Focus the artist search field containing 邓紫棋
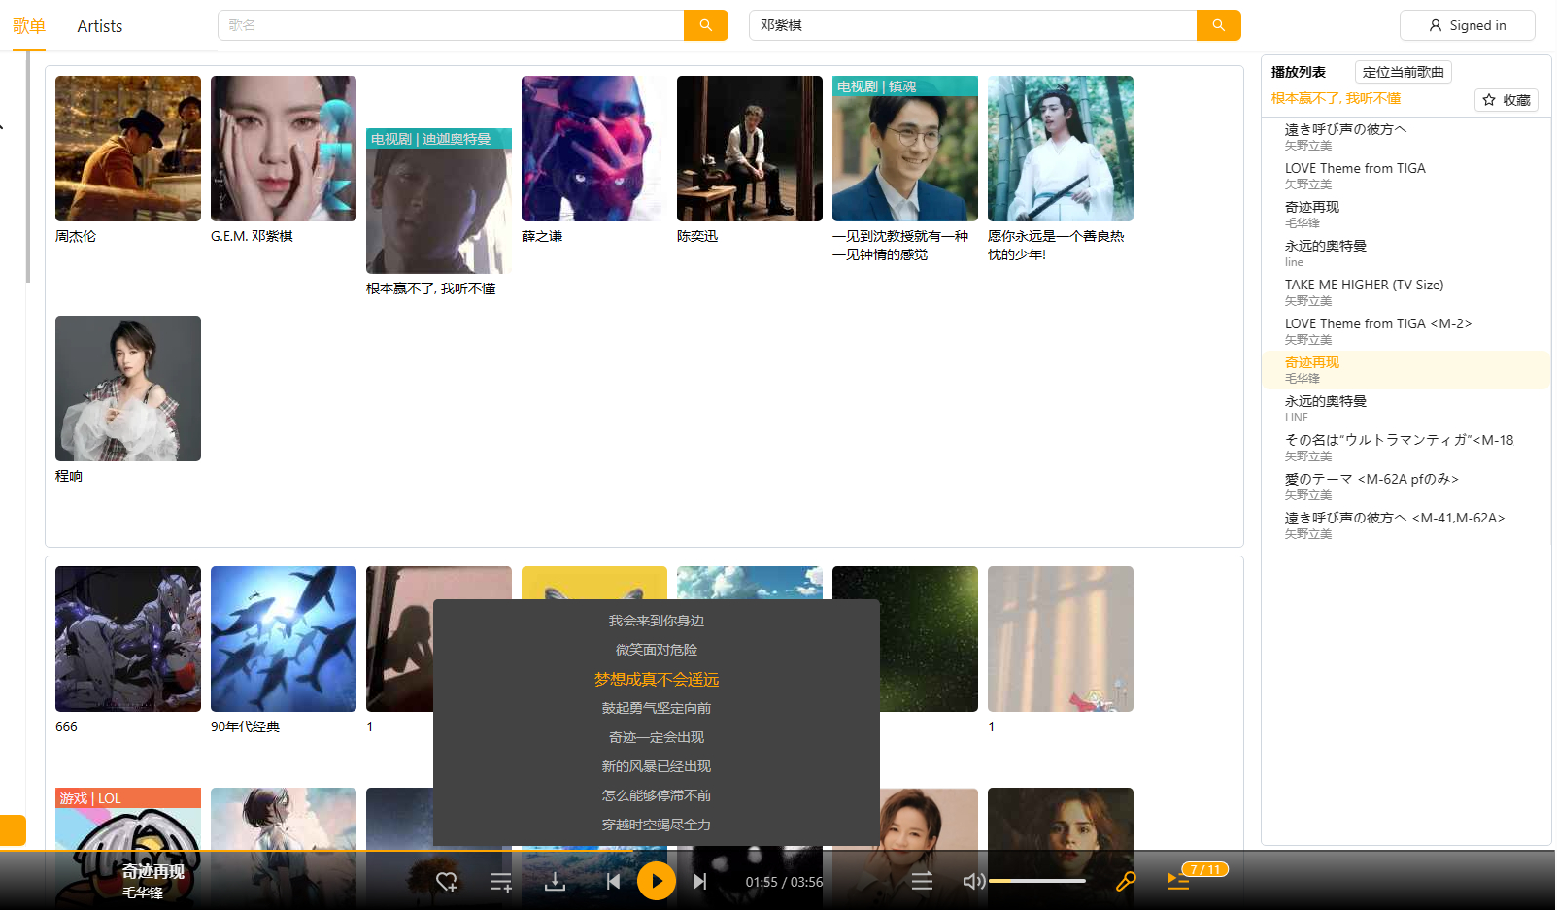 972,25
